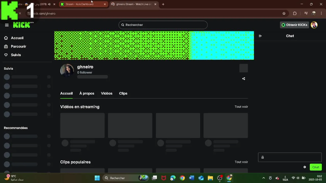Open the clock and date panel
This screenshot has height=183, width=326.
(315, 178)
